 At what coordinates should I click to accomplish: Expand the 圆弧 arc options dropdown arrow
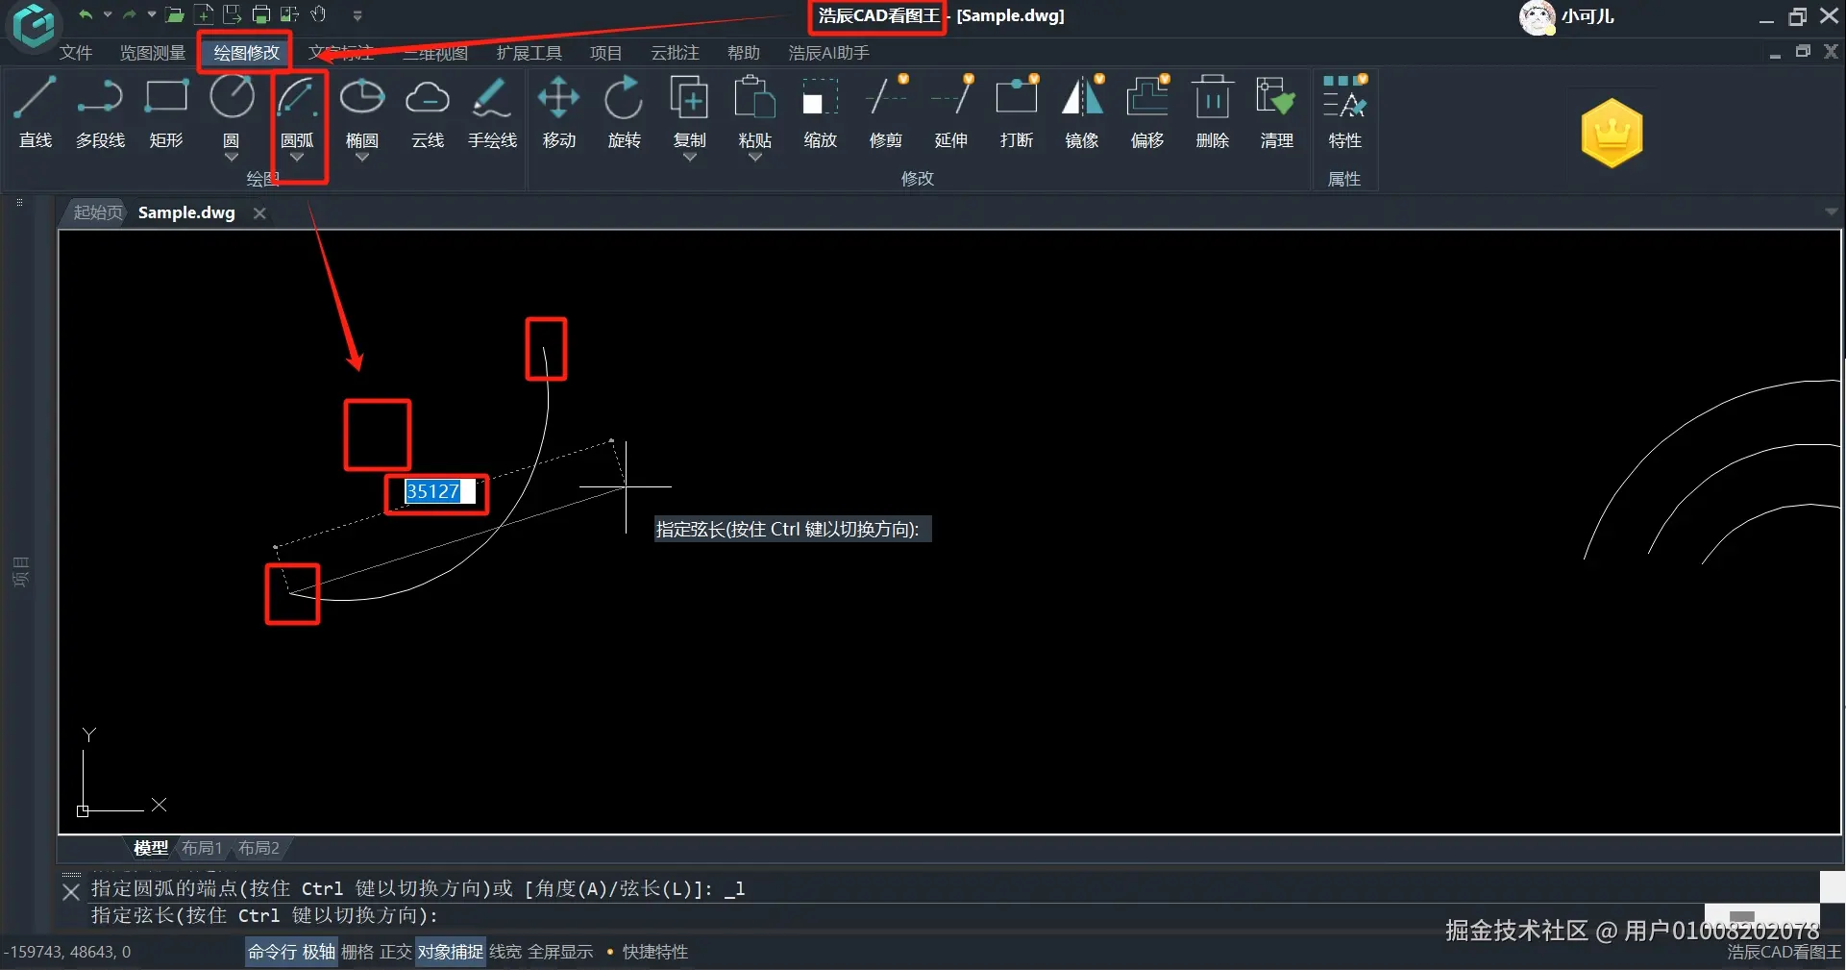[297, 158]
